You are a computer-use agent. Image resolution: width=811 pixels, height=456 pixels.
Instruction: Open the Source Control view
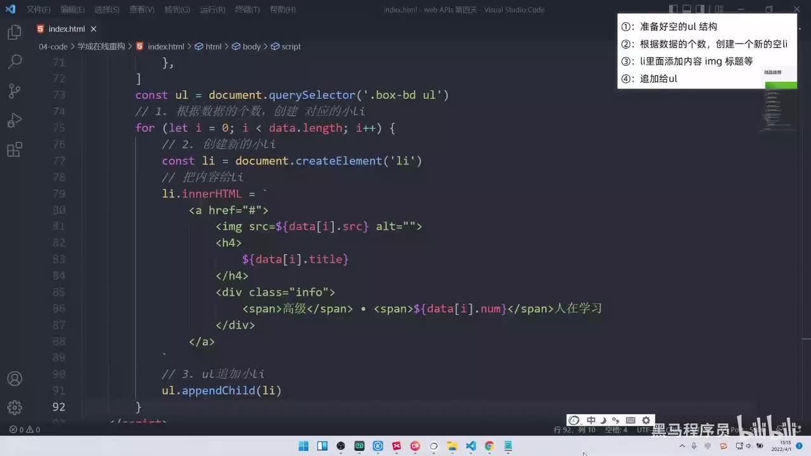pyautogui.click(x=14, y=91)
